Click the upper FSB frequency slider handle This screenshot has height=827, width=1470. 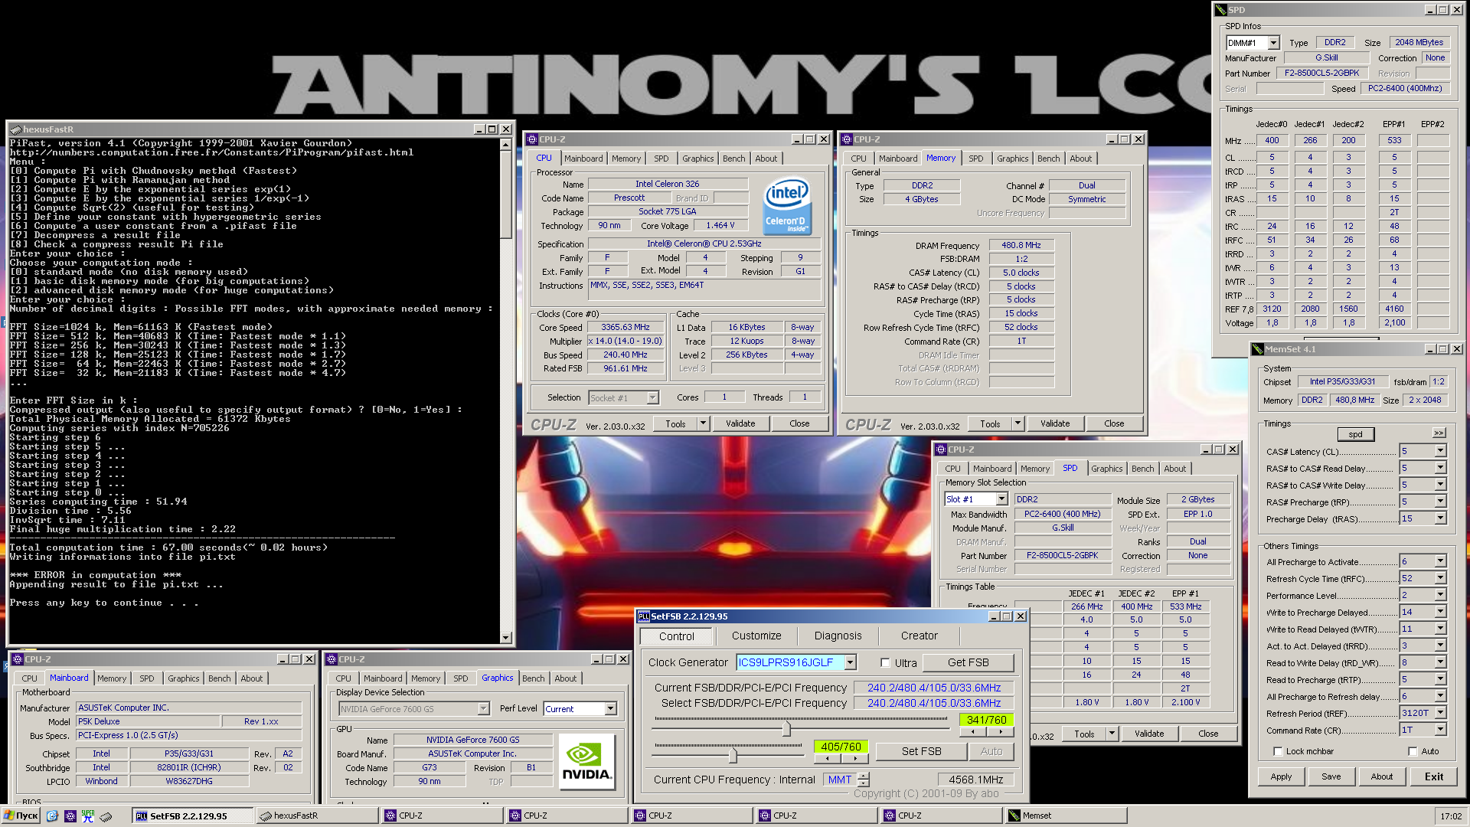coord(786,729)
